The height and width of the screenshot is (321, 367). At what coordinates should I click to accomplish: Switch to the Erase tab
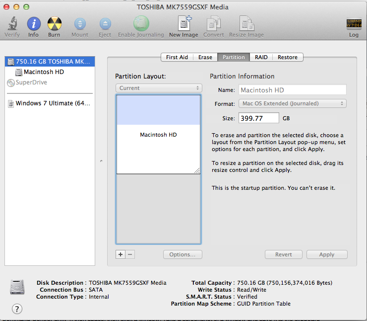[205, 57]
